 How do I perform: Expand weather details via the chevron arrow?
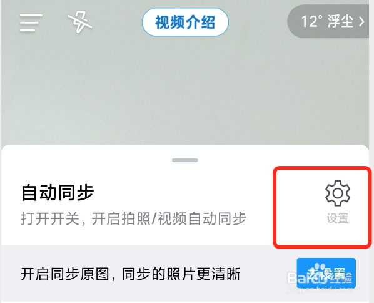coord(362,22)
